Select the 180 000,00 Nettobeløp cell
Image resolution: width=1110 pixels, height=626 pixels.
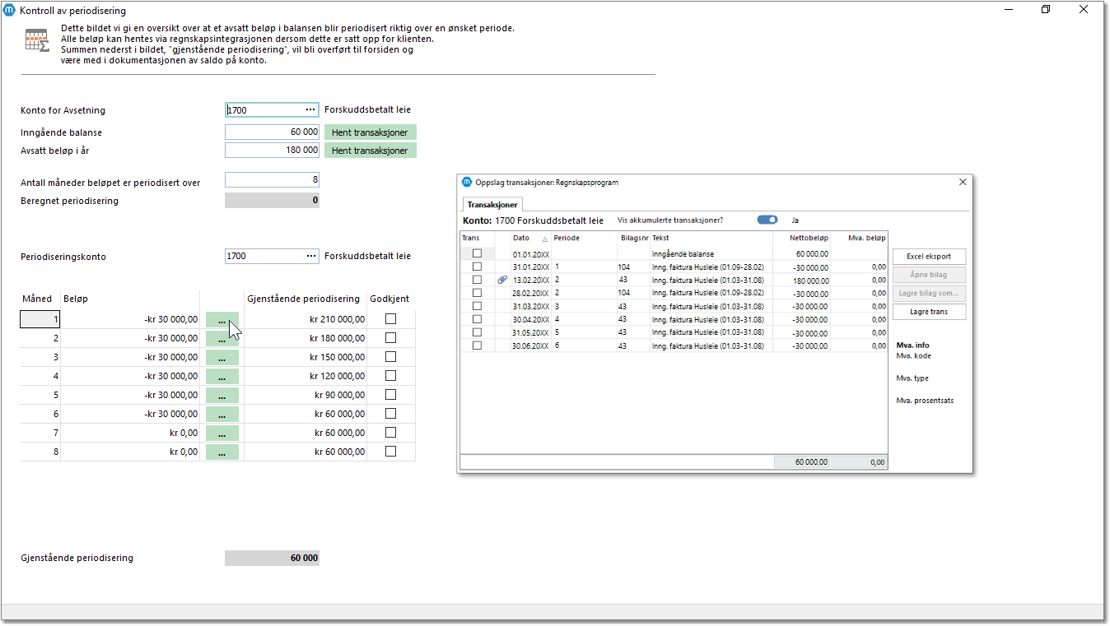[x=802, y=281]
